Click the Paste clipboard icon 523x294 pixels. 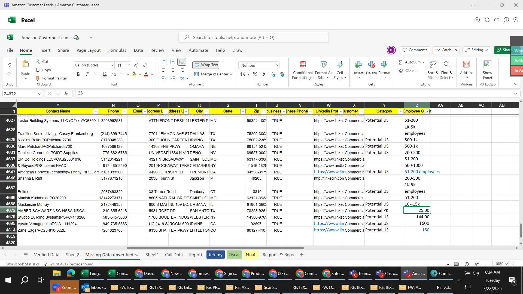point(26,64)
